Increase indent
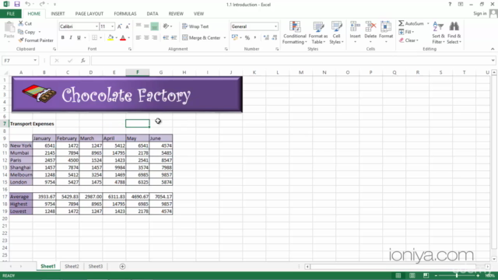Screen dimensions: 498x280 click(x=174, y=38)
